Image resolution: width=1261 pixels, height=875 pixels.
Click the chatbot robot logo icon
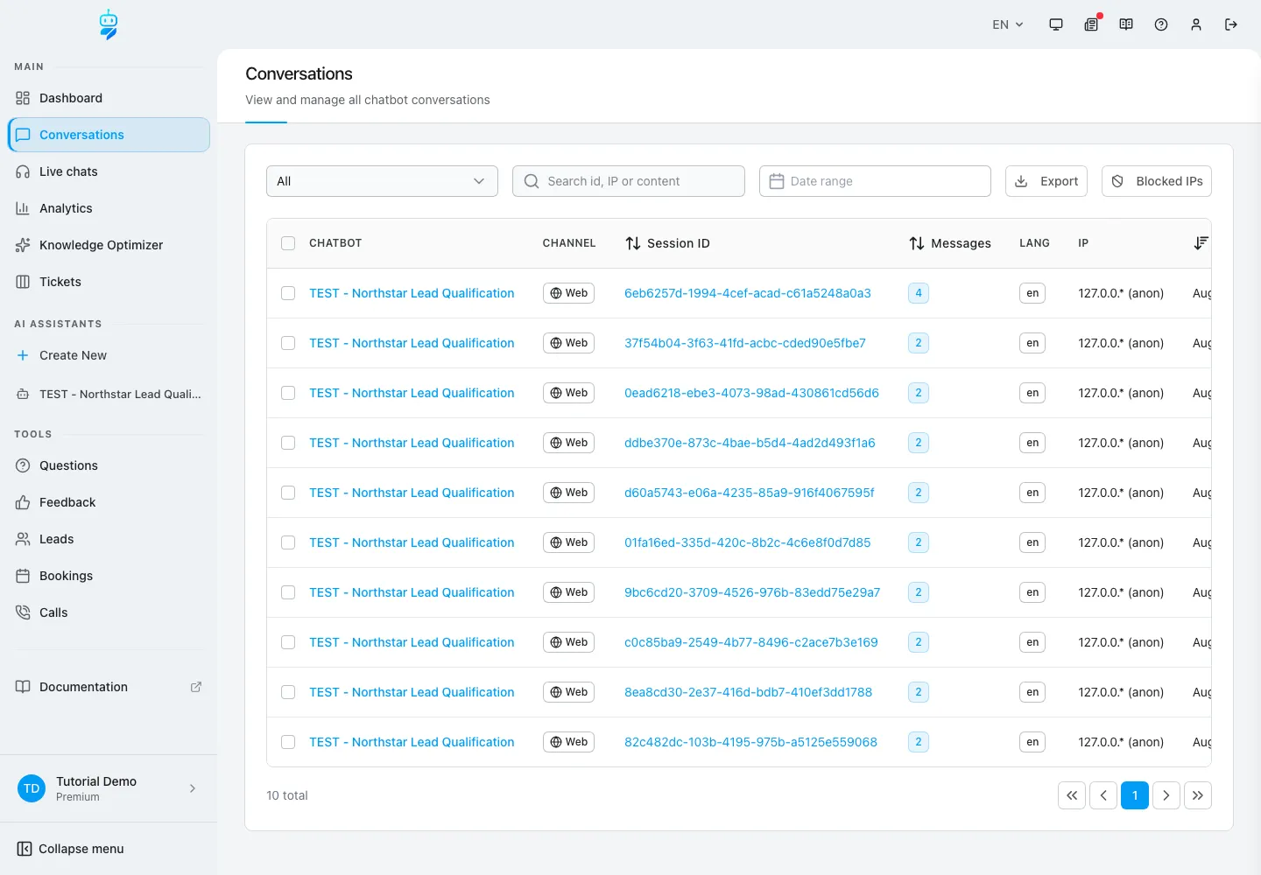pos(109,24)
